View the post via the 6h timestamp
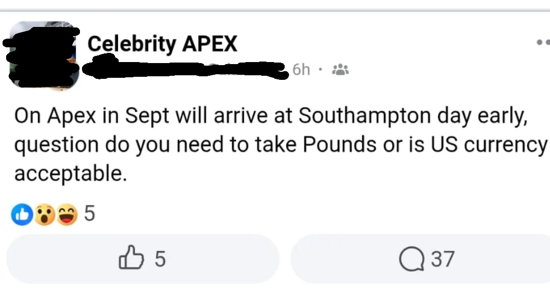The width and height of the screenshot is (550, 296). (x=300, y=69)
